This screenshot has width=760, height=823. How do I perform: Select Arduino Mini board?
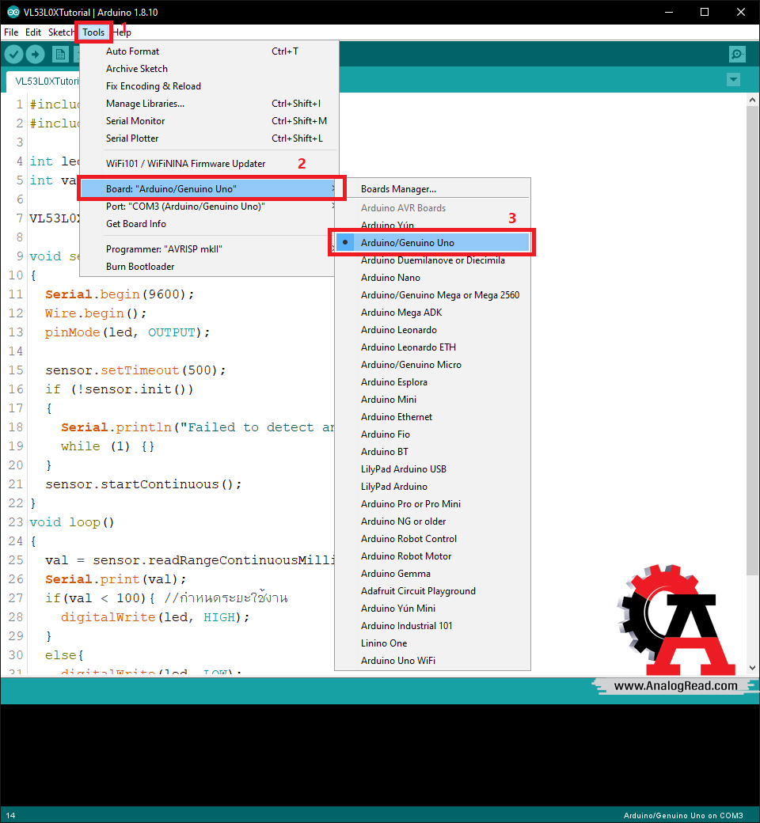[x=432, y=399]
